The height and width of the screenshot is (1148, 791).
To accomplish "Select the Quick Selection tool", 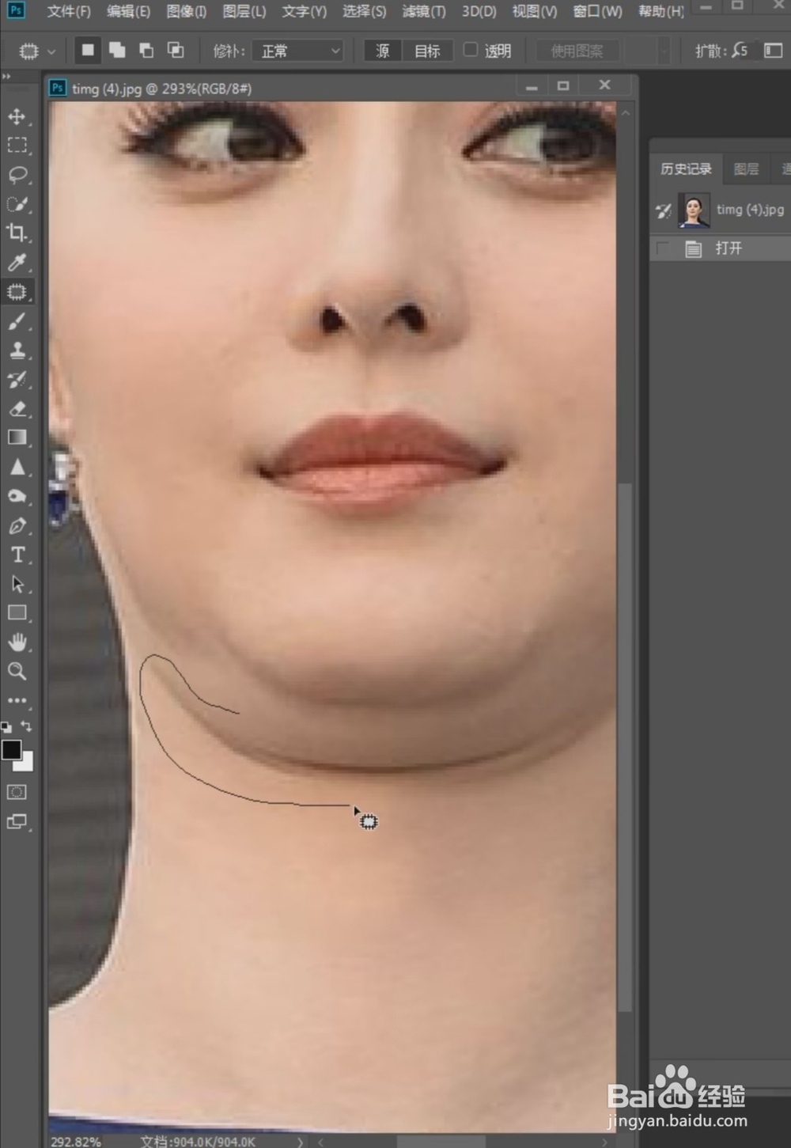I will (17, 204).
